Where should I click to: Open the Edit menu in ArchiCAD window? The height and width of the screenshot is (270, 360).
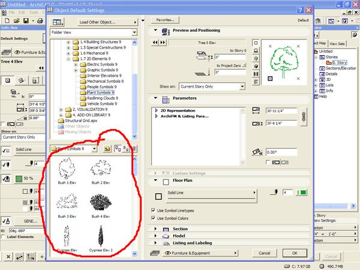coord(22,12)
